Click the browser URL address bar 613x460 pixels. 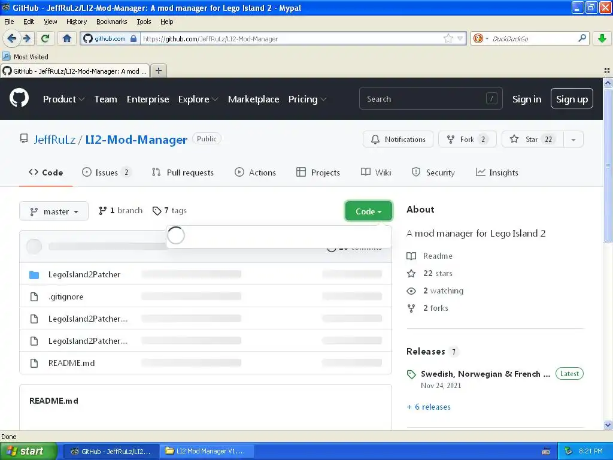[x=292, y=38]
